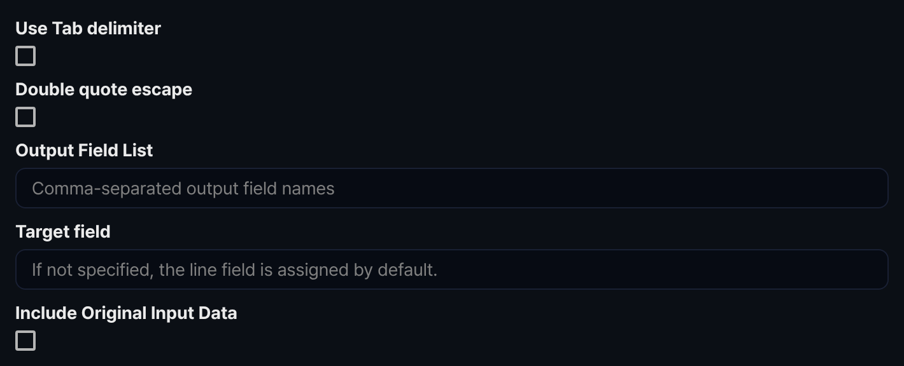The image size is (904, 366).
Task: Tick the Double quote escape checkbox
Action: 25,117
